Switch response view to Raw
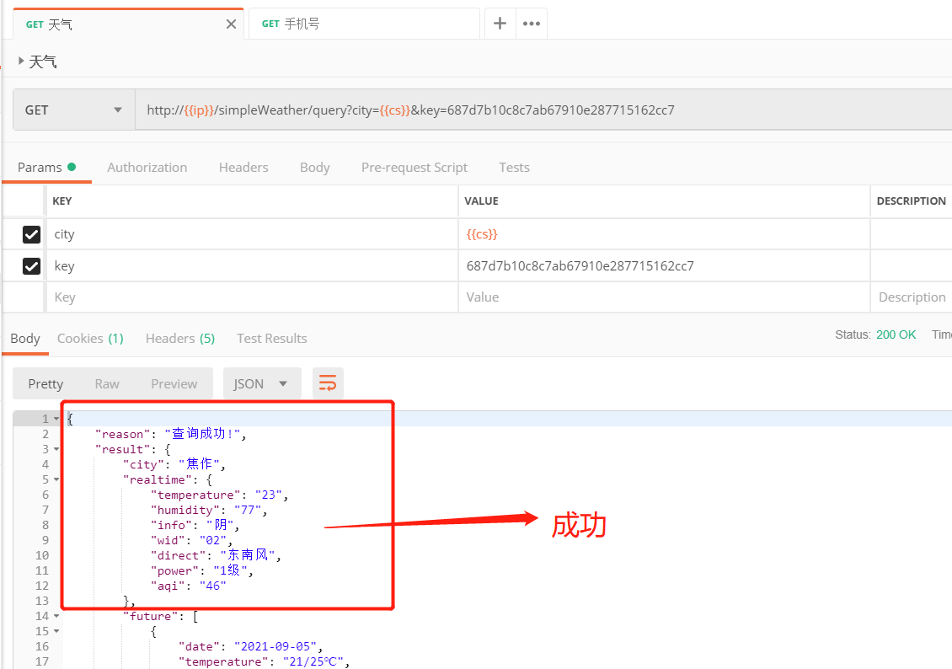The height and width of the screenshot is (669, 952). click(x=106, y=383)
